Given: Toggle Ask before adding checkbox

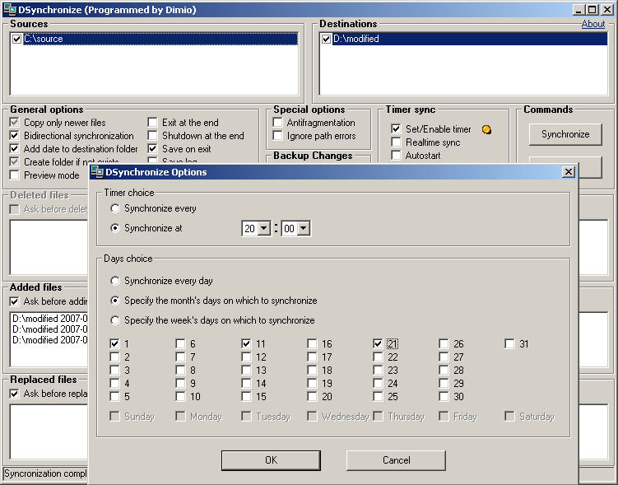Looking at the screenshot, I should [x=15, y=301].
